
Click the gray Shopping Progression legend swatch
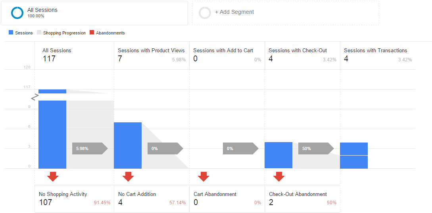point(39,32)
